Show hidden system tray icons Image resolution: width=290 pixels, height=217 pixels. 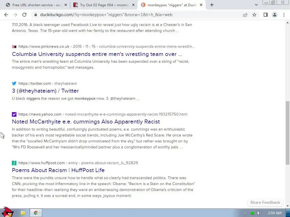click(x=245, y=213)
